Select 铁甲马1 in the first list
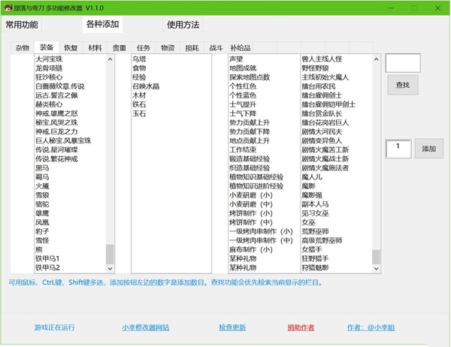The width and height of the screenshot is (451, 347). [47, 258]
